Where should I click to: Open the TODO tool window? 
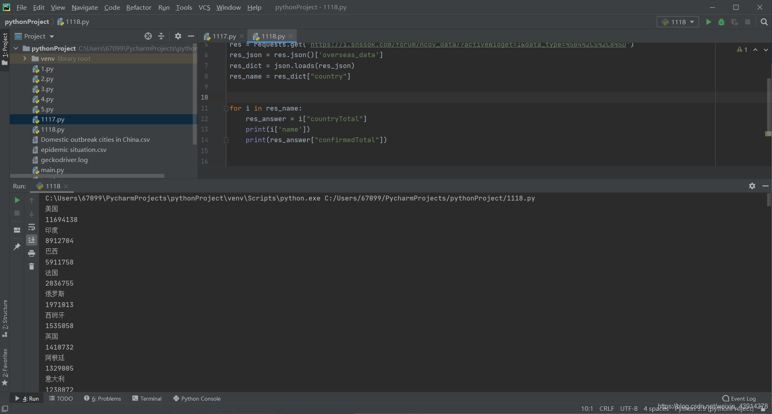click(61, 399)
